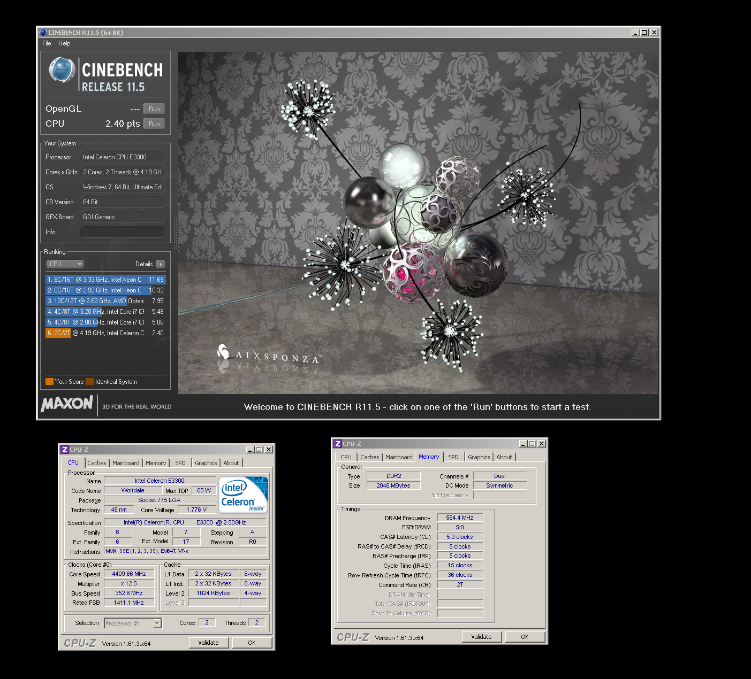Switch to SPD tab in left CPU-Z
Image resolution: width=751 pixels, height=679 pixels.
point(180,463)
